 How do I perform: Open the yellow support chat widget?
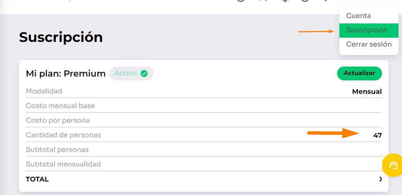coord(393,165)
